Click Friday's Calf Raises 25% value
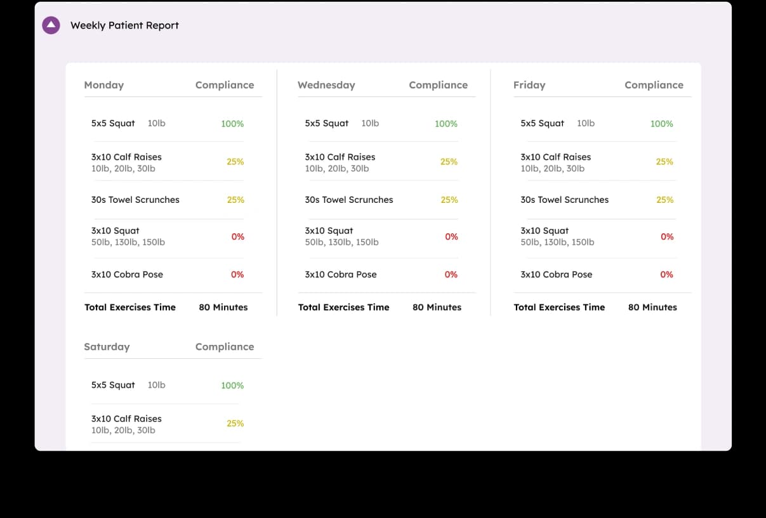Screen dimensions: 766x518 pos(665,162)
